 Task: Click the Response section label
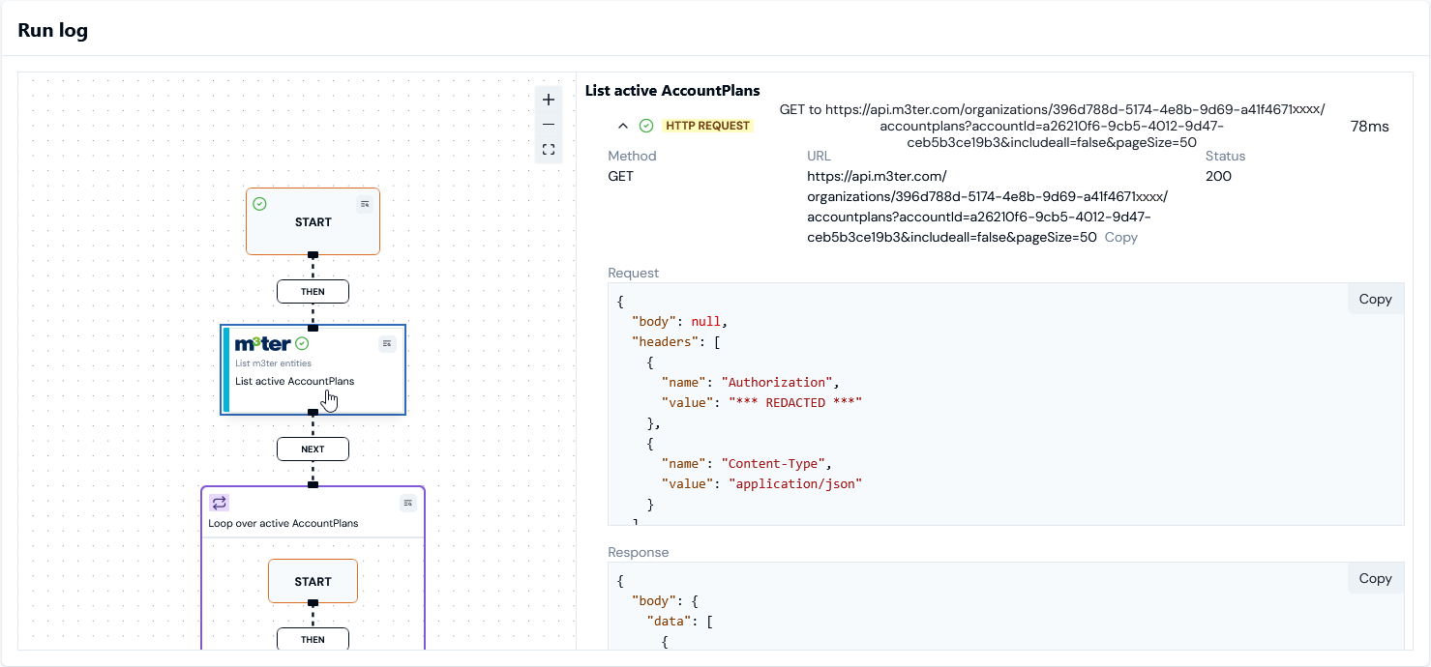pyautogui.click(x=639, y=552)
